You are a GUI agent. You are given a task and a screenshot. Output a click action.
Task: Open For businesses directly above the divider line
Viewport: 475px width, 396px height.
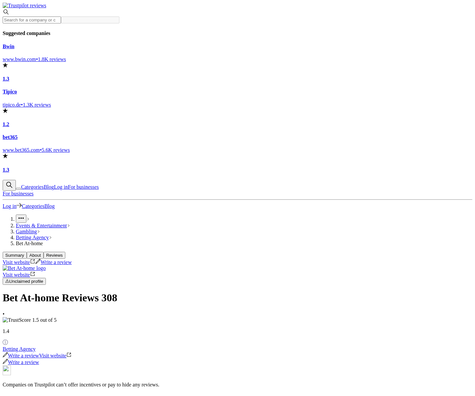point(18,194)
